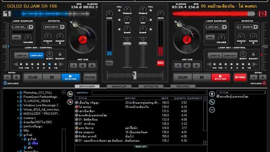270x152 pixels.
Task: Toggle deck 1 smart loop lock
Action: (x=60, y=54)
